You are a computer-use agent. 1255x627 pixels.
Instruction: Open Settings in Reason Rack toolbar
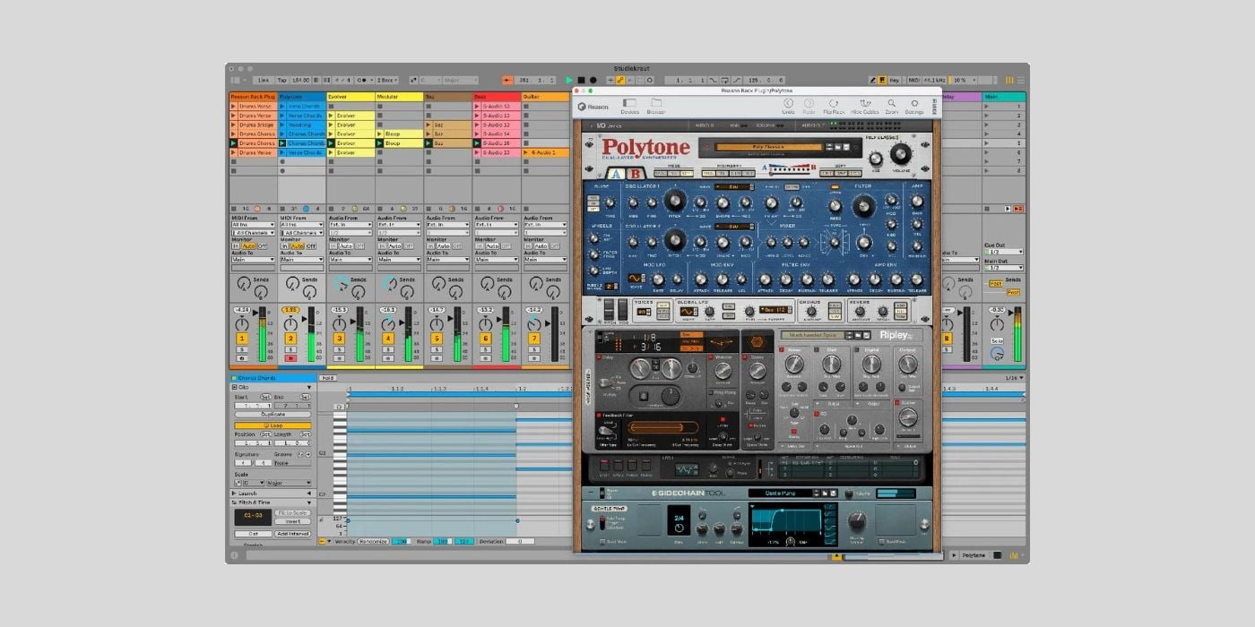pyautogui.click(x=914, y=106)
